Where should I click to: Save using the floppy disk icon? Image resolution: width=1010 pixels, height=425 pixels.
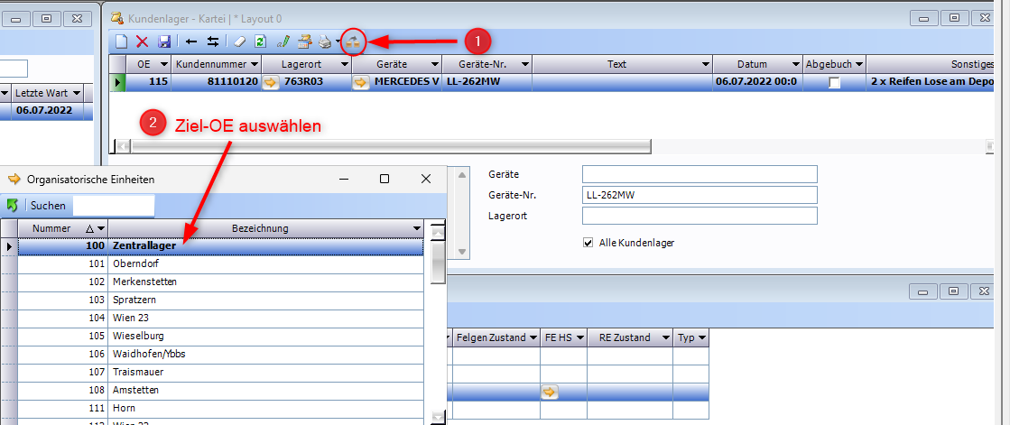[164, 41]
